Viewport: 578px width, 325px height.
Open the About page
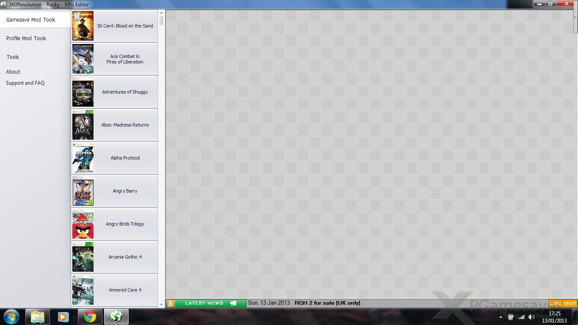pos(13,72)
